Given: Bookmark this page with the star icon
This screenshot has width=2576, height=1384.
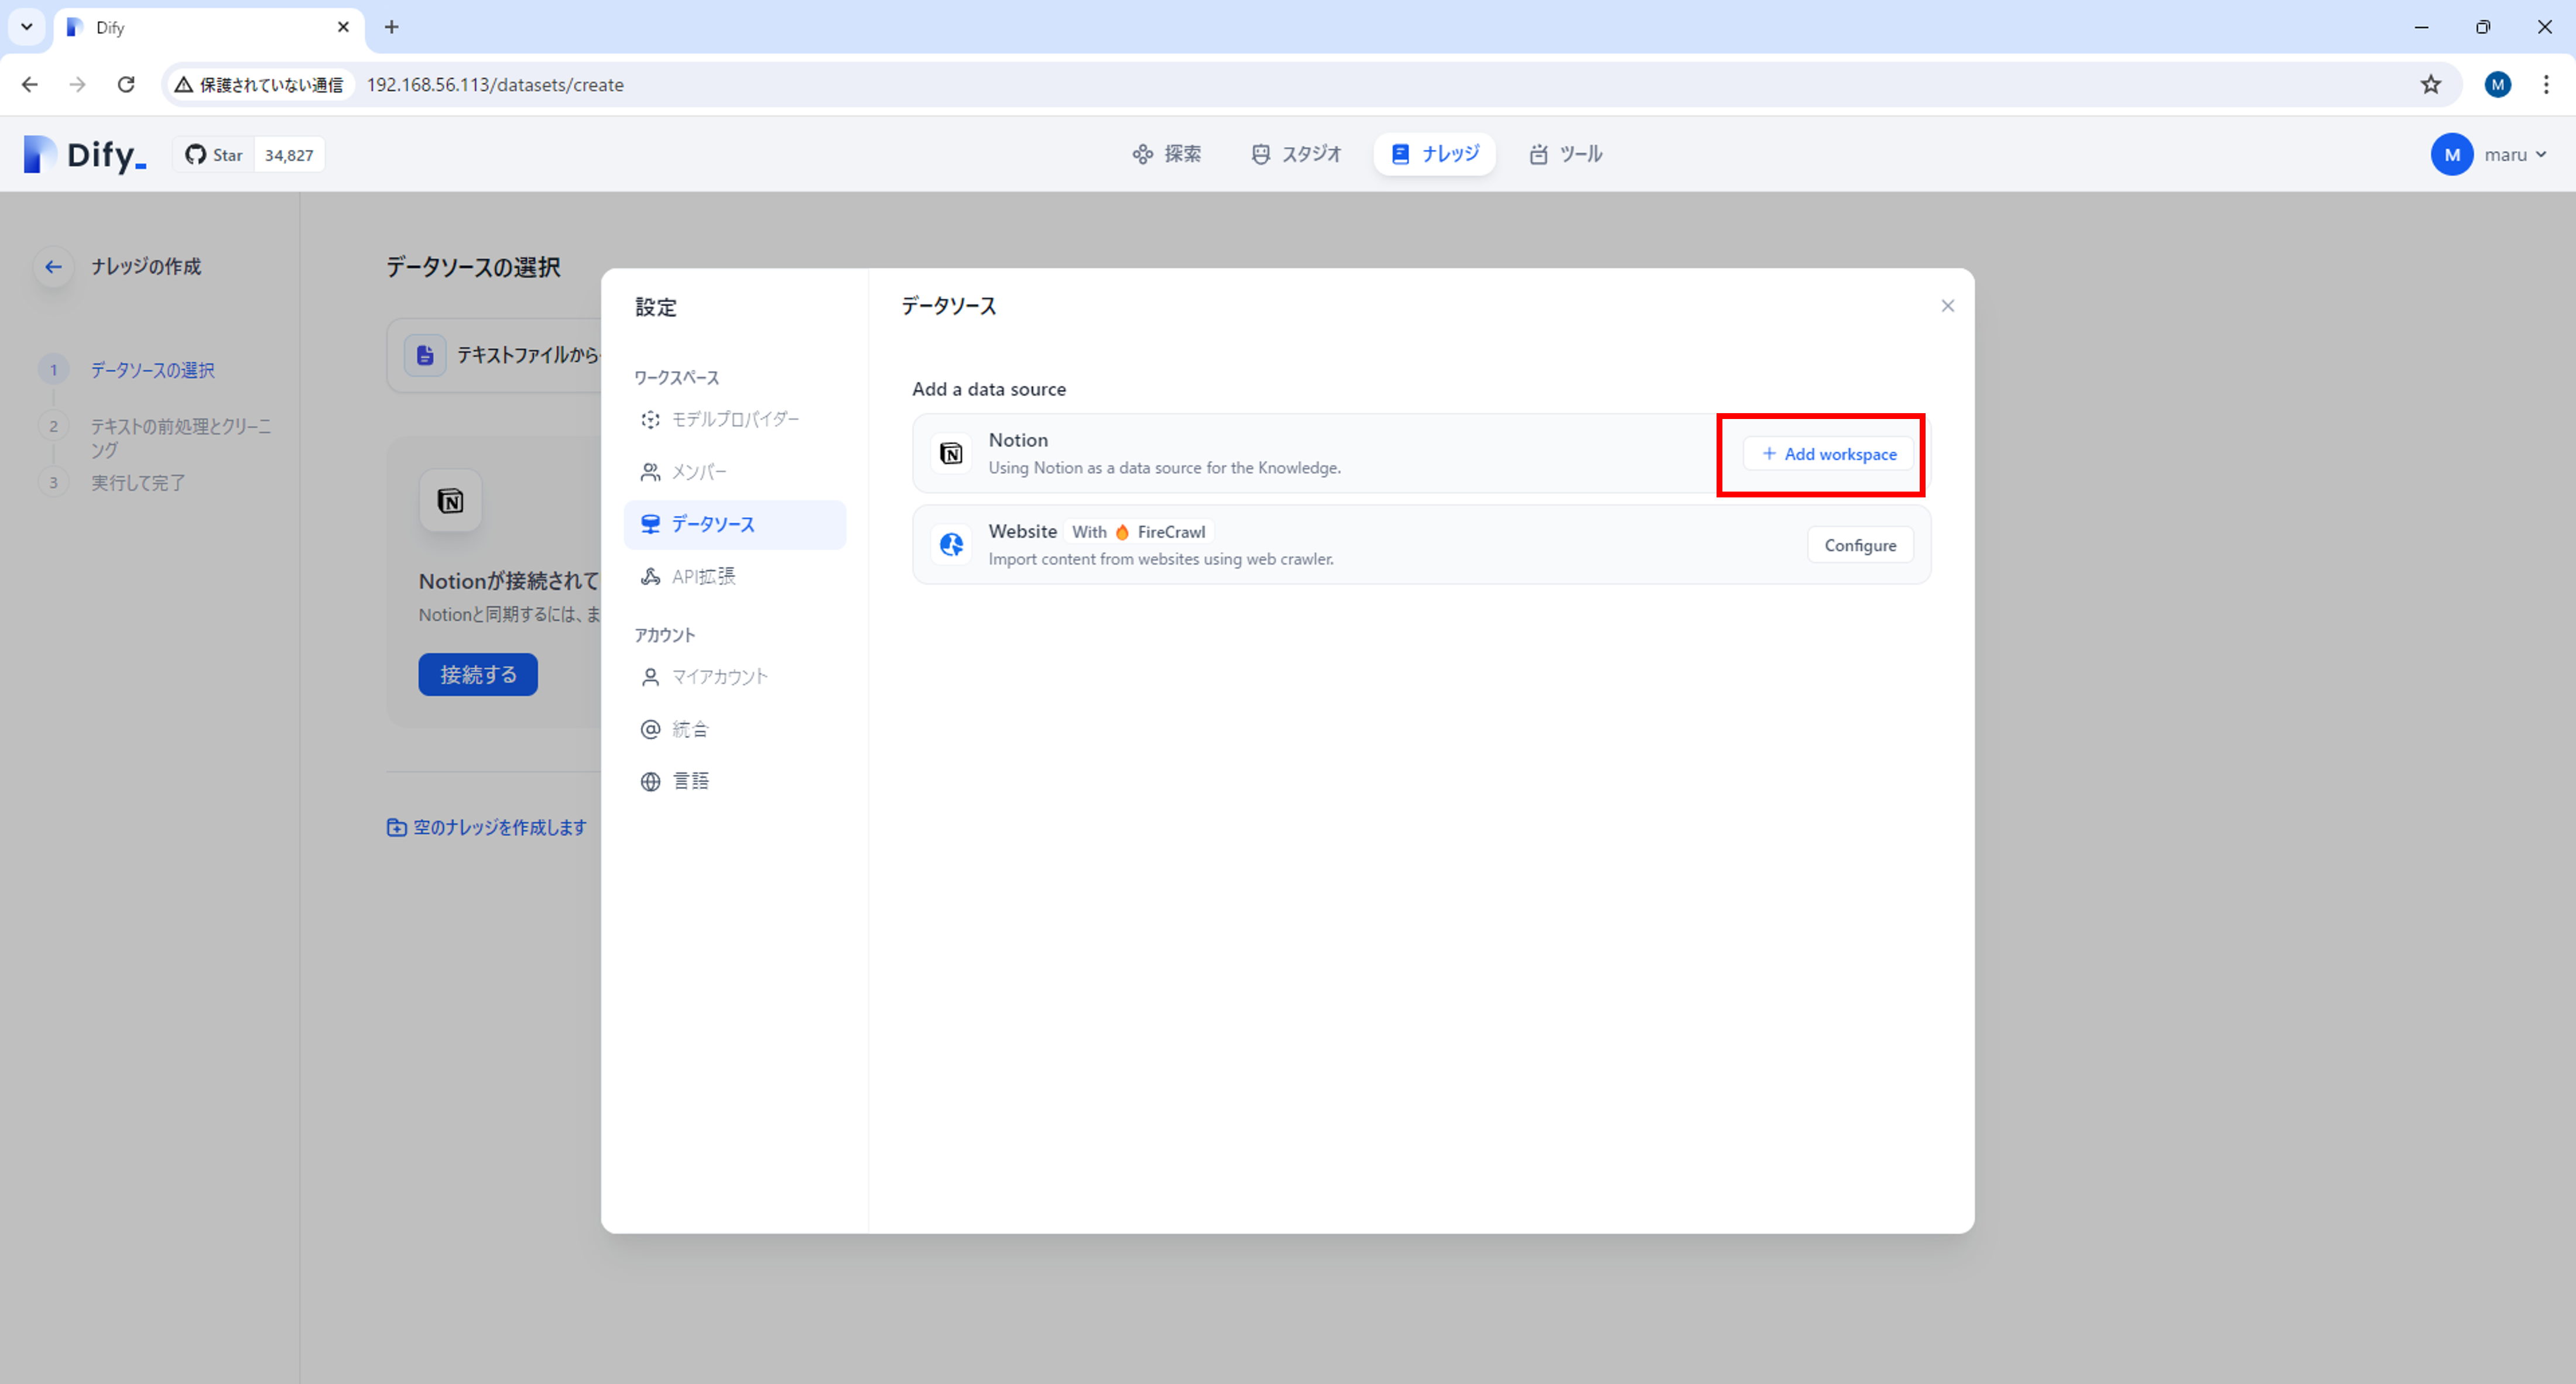Looking at the screenshot, I should click(x=2430, y=85).
